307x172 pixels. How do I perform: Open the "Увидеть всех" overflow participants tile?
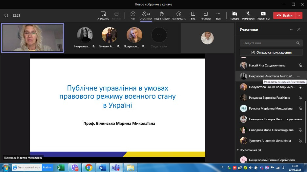point(159,35)
